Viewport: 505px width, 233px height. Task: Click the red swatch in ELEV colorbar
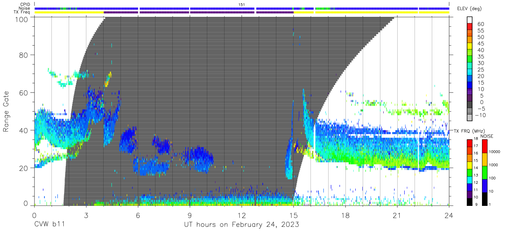pos(470,27)
